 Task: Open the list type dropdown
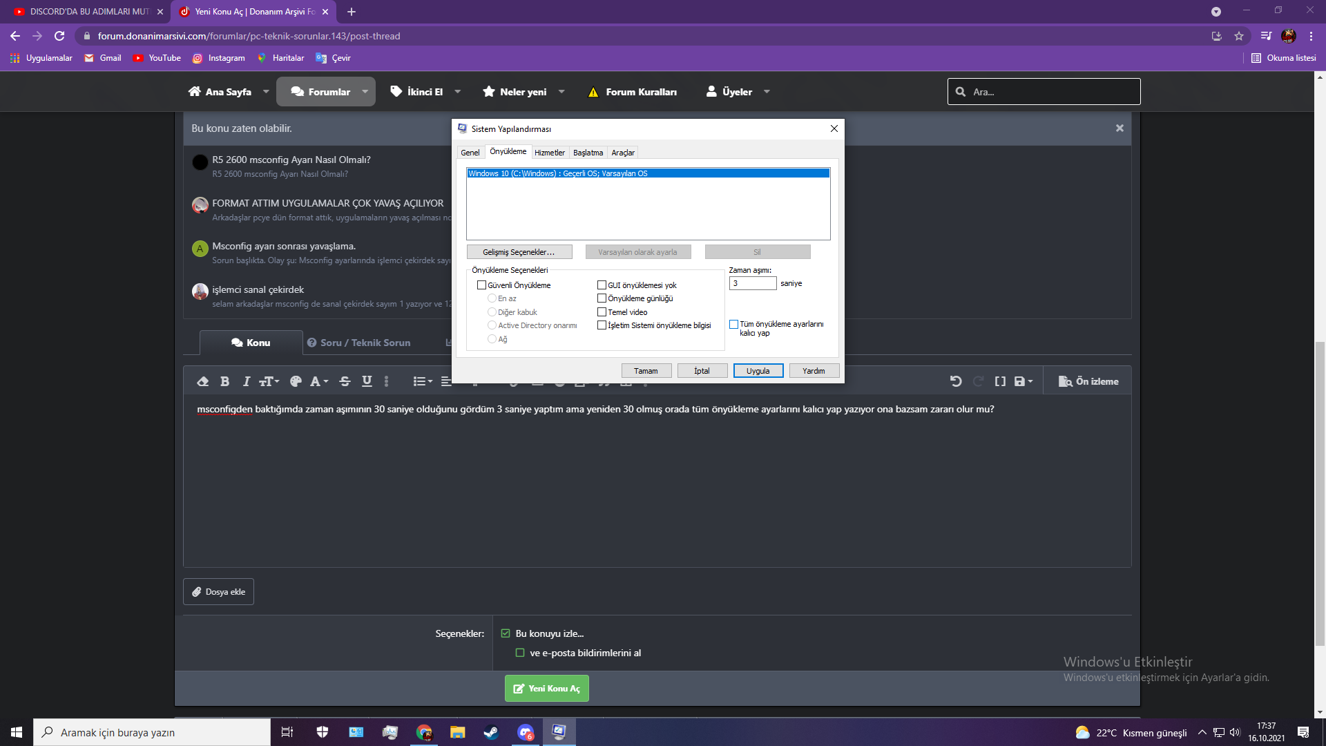423,381
